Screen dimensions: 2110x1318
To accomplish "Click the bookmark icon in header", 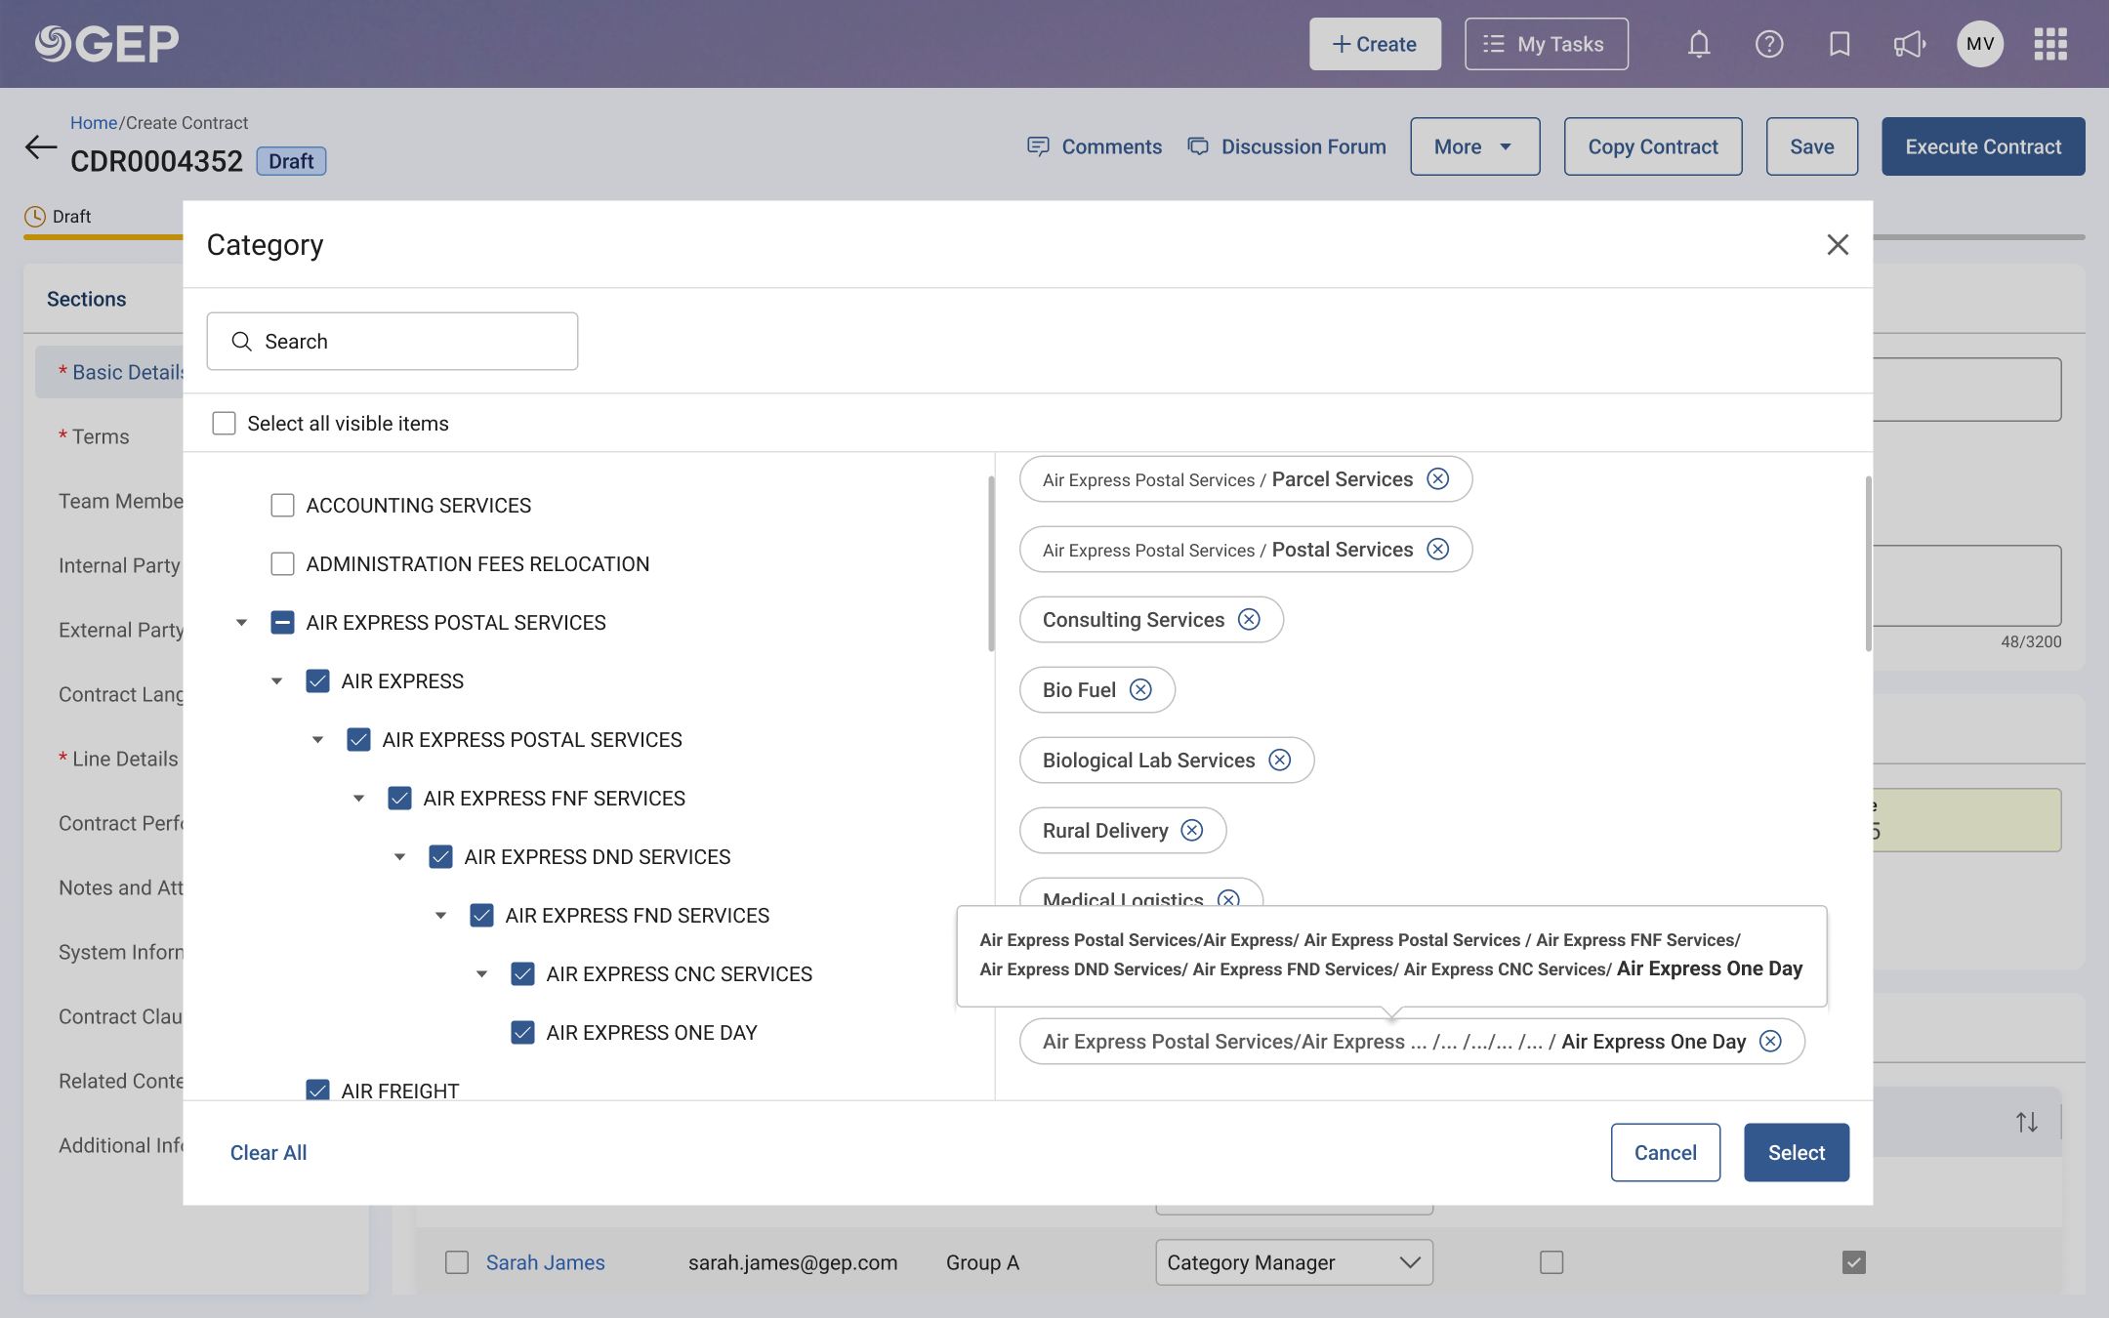I will pyautogui.click(x=1840, y=44).
